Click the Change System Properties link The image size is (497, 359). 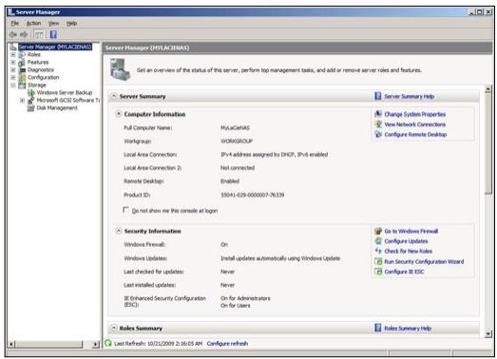415,114
